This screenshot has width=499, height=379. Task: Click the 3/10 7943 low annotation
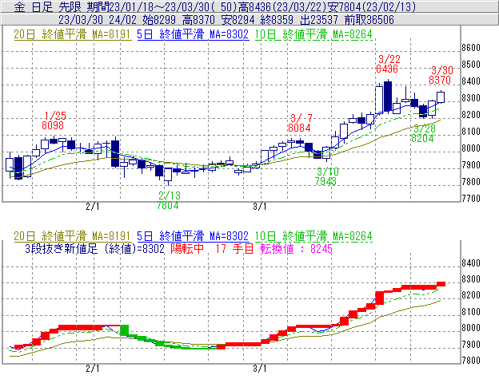pos(326,177)
